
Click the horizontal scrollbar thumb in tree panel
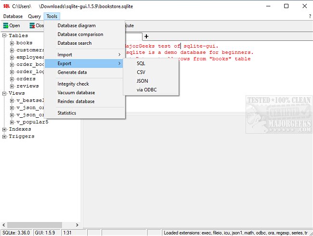(x=35, y=225)
